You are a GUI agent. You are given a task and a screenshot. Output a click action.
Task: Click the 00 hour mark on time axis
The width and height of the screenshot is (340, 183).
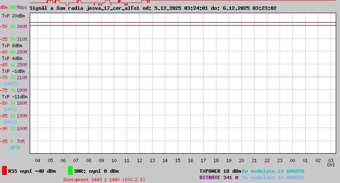pos(293,160)
